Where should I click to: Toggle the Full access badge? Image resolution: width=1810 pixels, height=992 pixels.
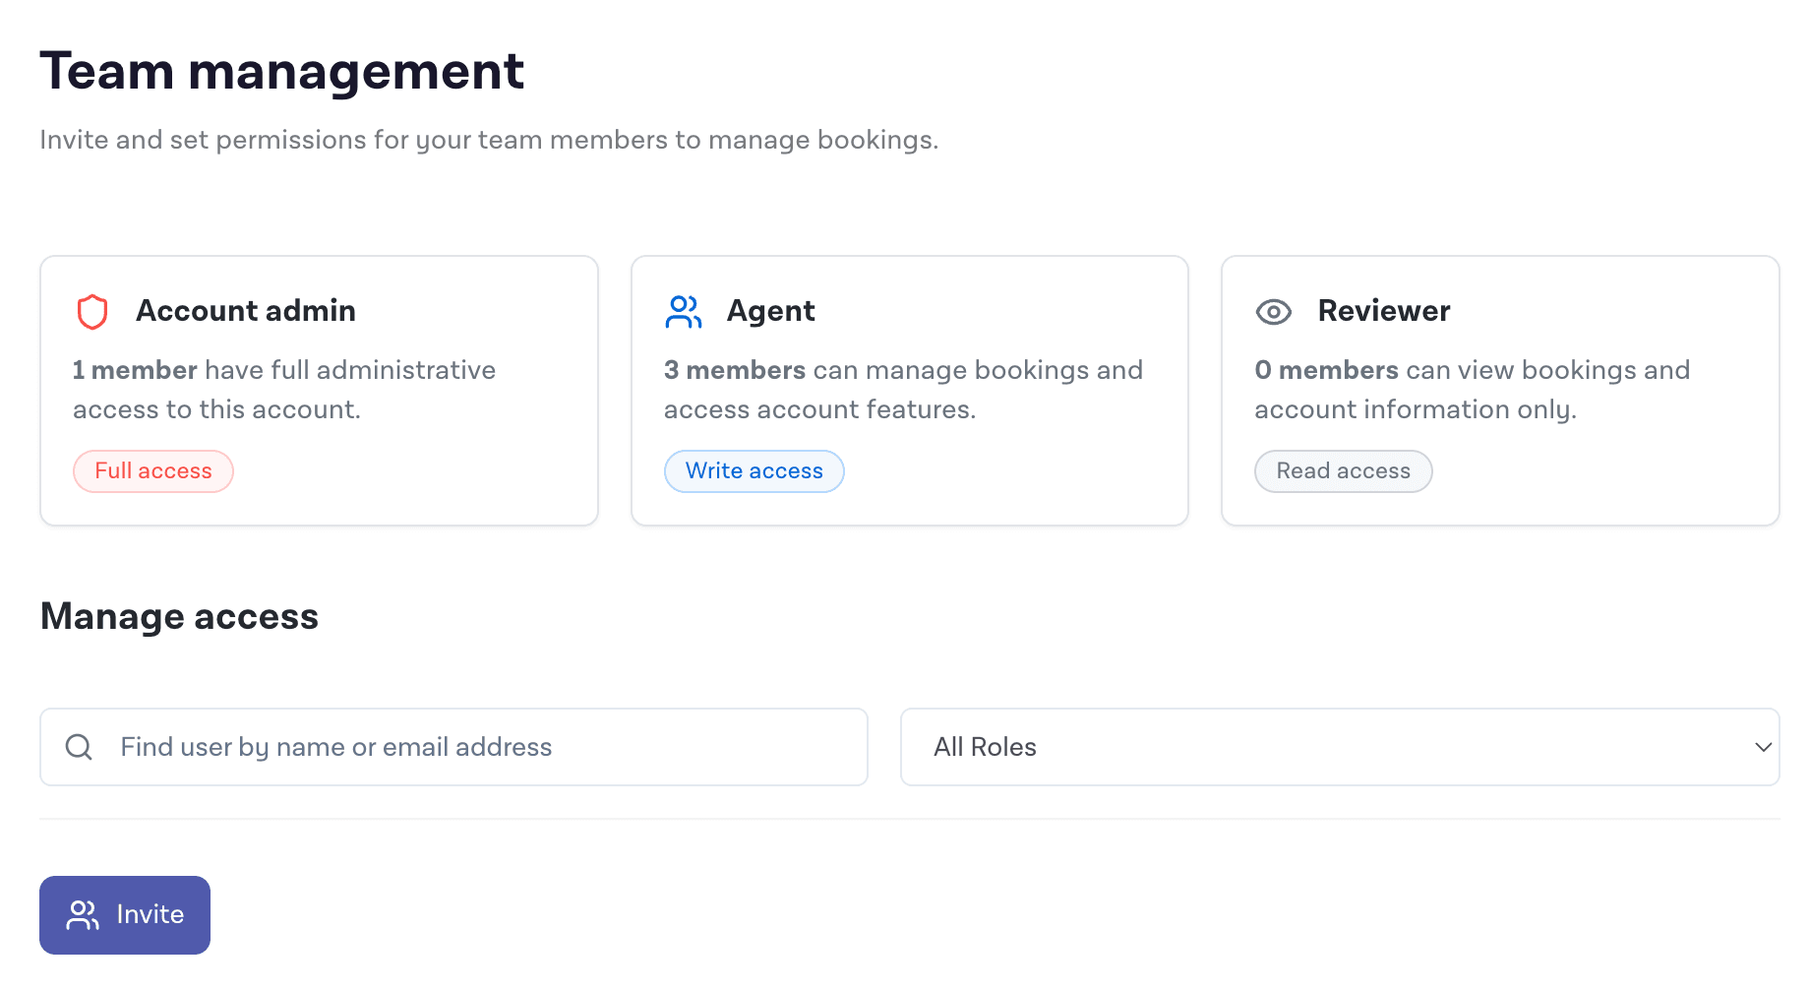[x=152, y=470]
